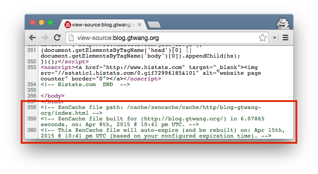The height and width of the screenshot is (174, 318).
Task: Click the red close window button
Action: click(x=33, y=22)
